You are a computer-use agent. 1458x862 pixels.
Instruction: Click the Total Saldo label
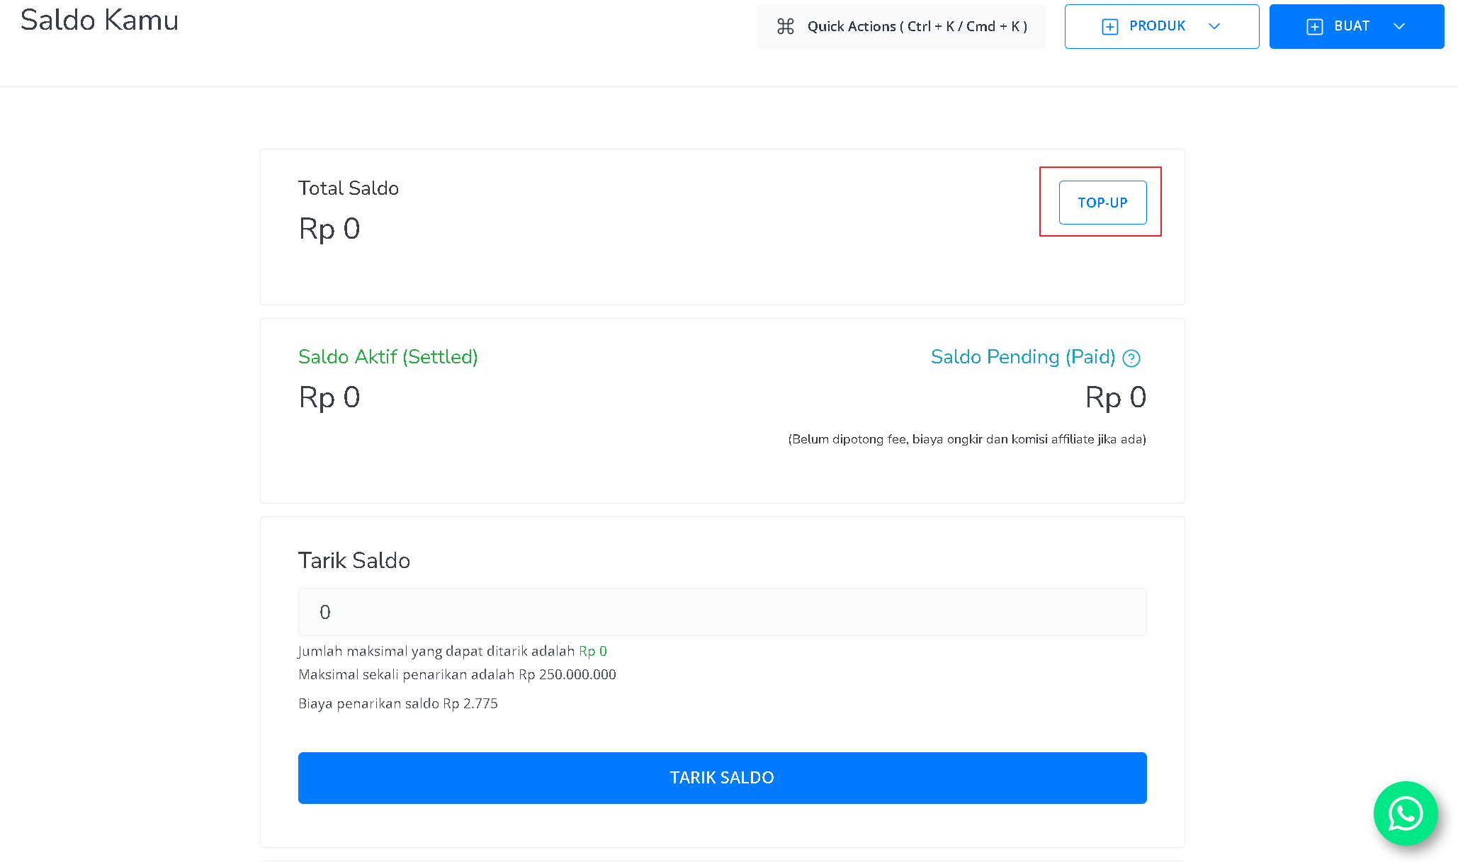349,188
